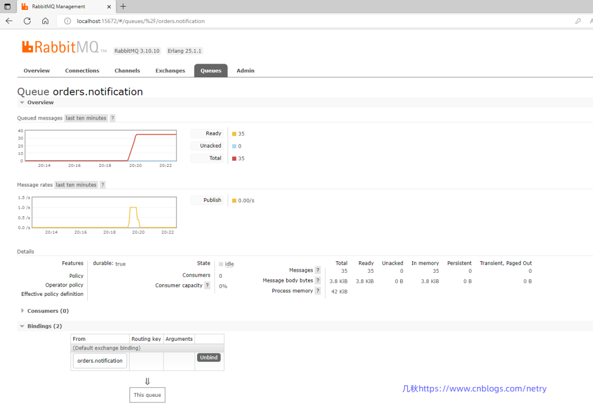Click the 'RabbitMQ 3.10.10' version label

click(137, 51)
